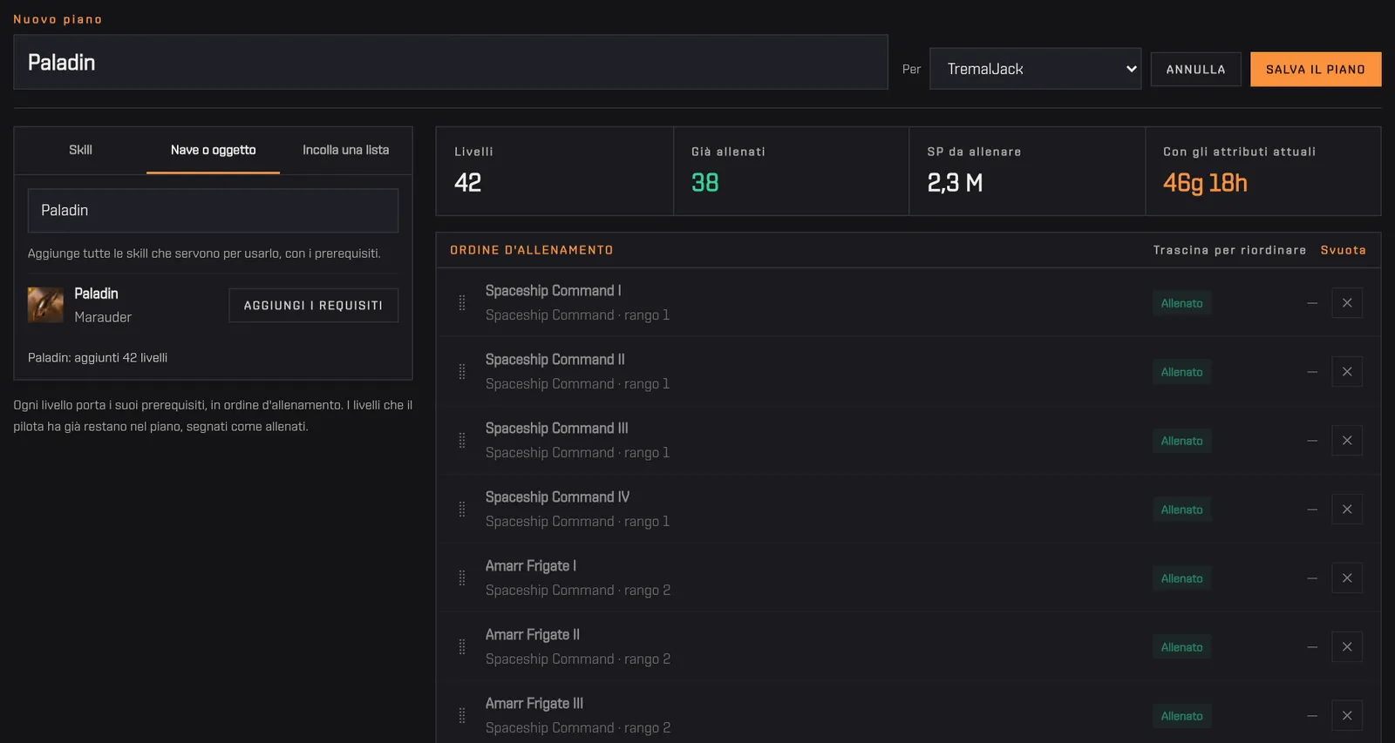Remove Amarr Frigate I from the plan
1395x743 pixels.
click(x=1347, y=578)
